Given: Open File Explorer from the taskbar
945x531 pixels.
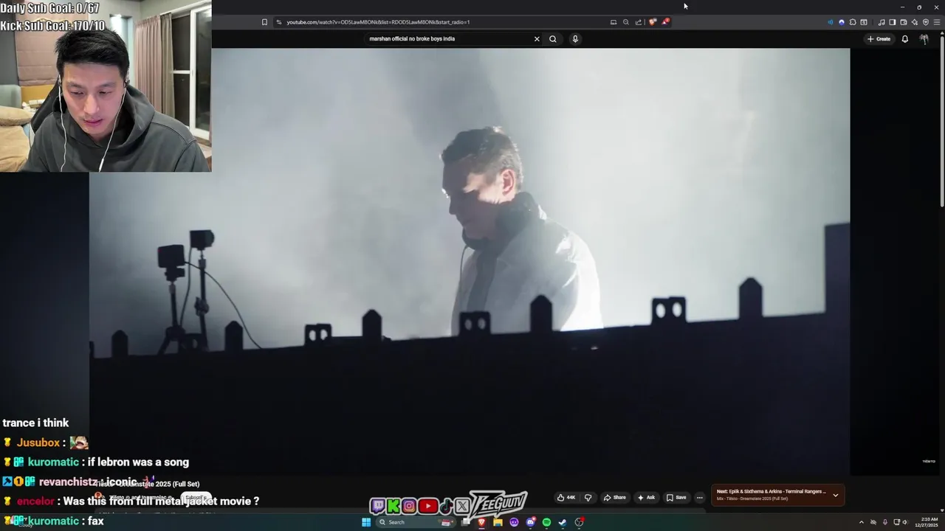Looking at the screenshot, I should (498, 522).
